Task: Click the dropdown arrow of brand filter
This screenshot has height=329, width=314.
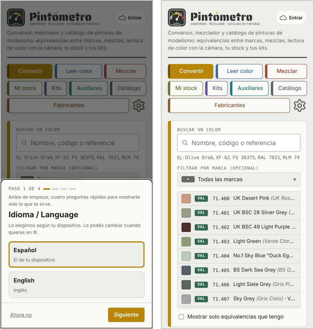Action: pos(295,180)
